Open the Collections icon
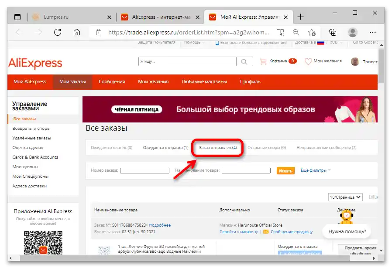The image size is (392, 268). pyautogui.click(x=333, y=32)
